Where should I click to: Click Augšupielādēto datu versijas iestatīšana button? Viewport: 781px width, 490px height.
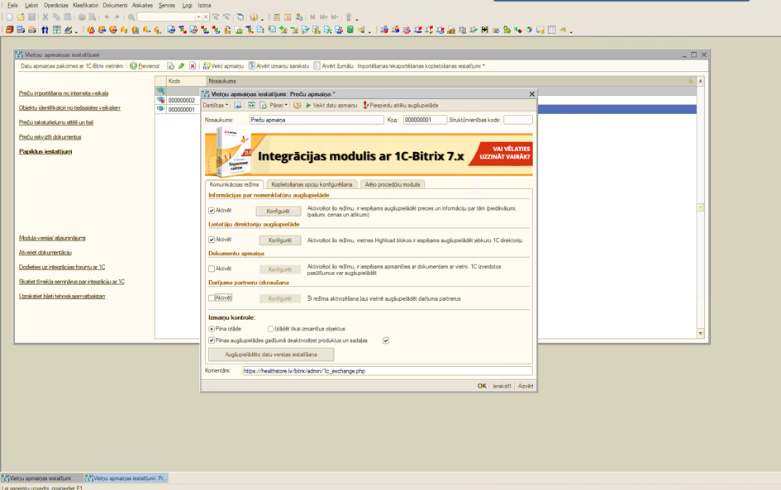point(271,354)
